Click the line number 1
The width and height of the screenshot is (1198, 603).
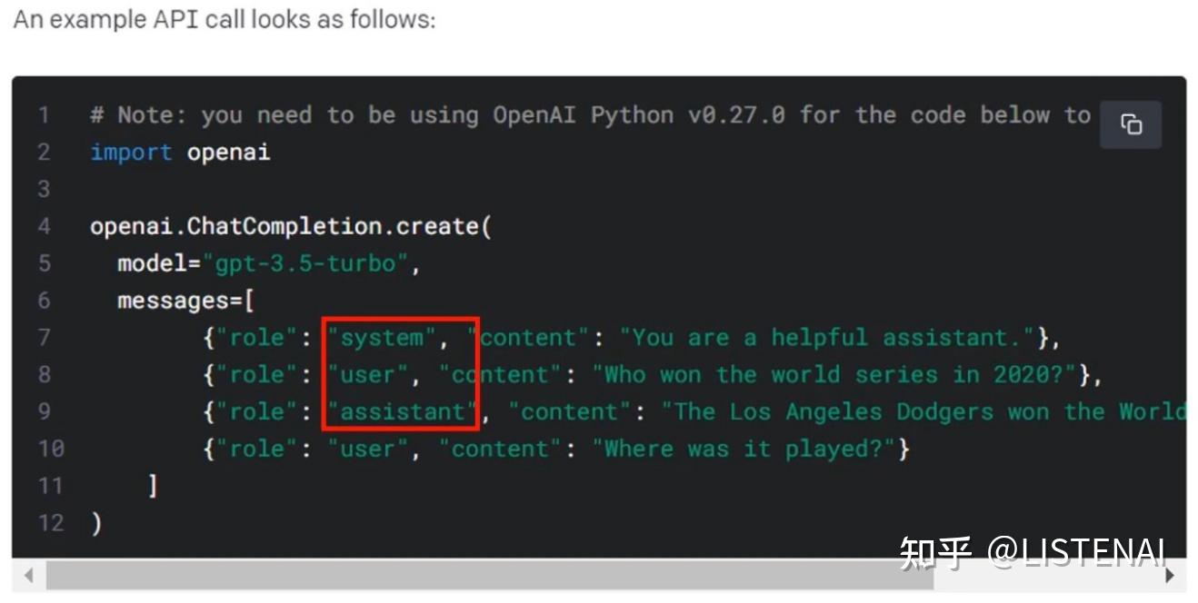click(x=44, y=115)
